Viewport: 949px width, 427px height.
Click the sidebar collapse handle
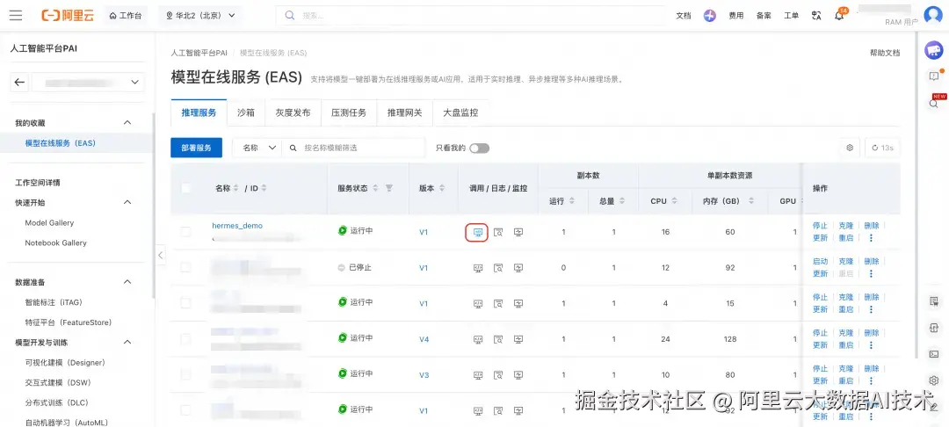(161, 255)
